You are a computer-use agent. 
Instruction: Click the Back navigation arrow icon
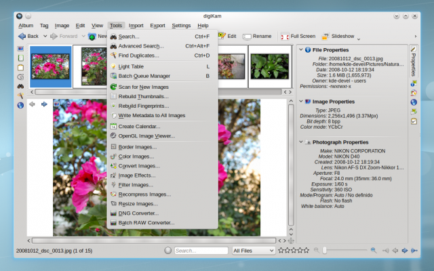click(x=21, y=36)
